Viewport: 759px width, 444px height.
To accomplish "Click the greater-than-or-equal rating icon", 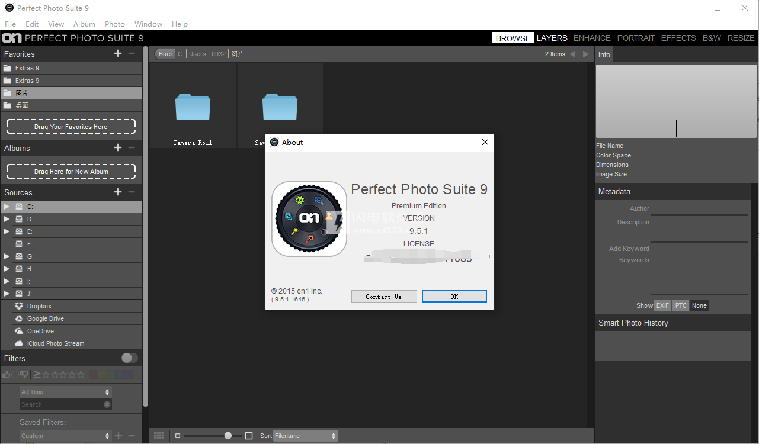I will point(37,374).
